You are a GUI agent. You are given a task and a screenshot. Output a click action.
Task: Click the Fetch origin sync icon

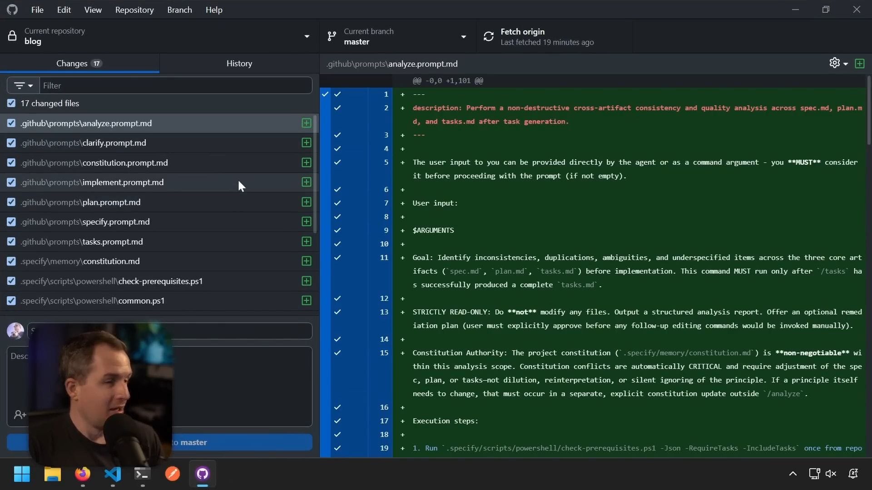[489, 36]
